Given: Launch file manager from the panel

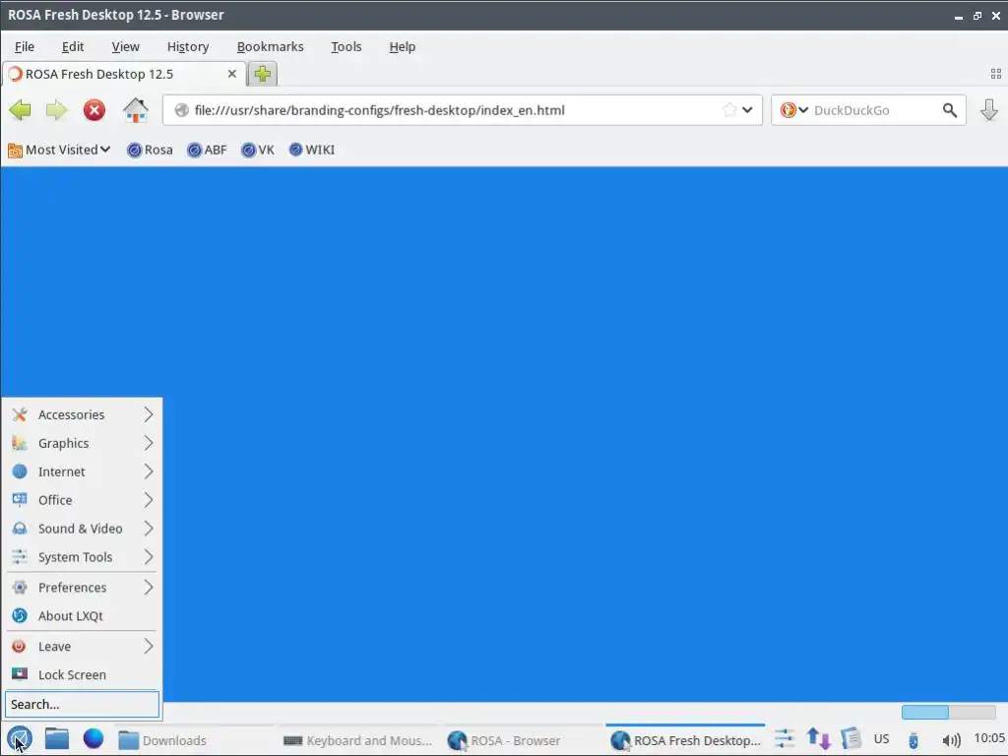Looking at the screenshot, I should (x=56, y=739).
